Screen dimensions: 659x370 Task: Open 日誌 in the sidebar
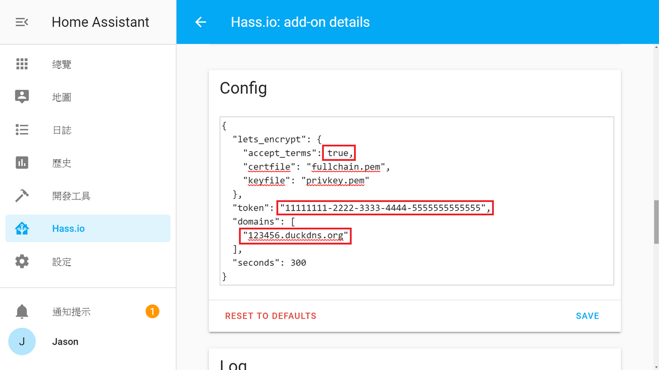point(88,130)
